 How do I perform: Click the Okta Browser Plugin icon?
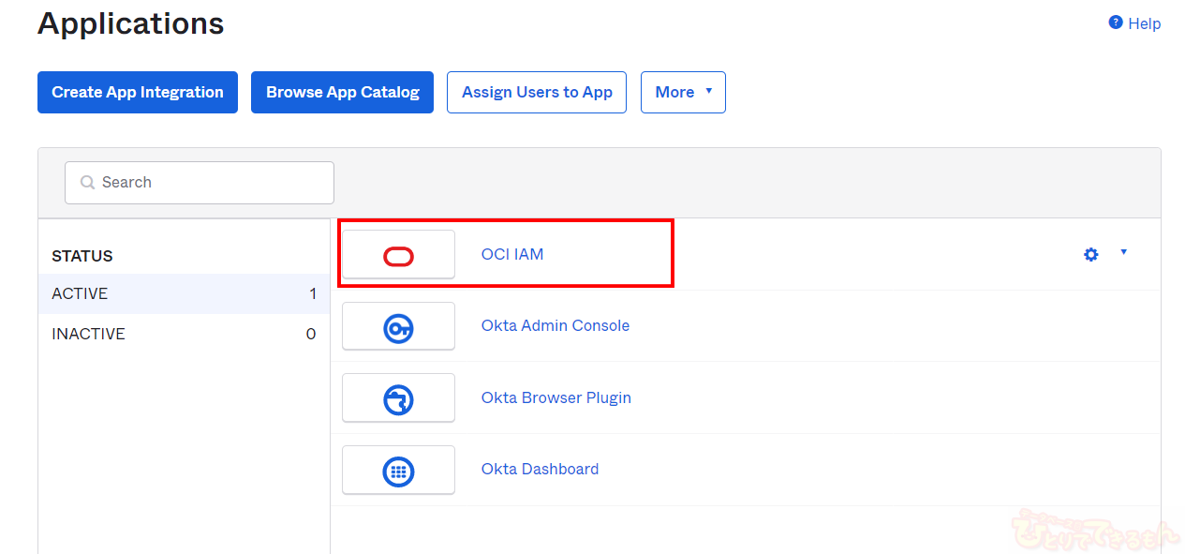pyautogui.click(x=398, y=399)
